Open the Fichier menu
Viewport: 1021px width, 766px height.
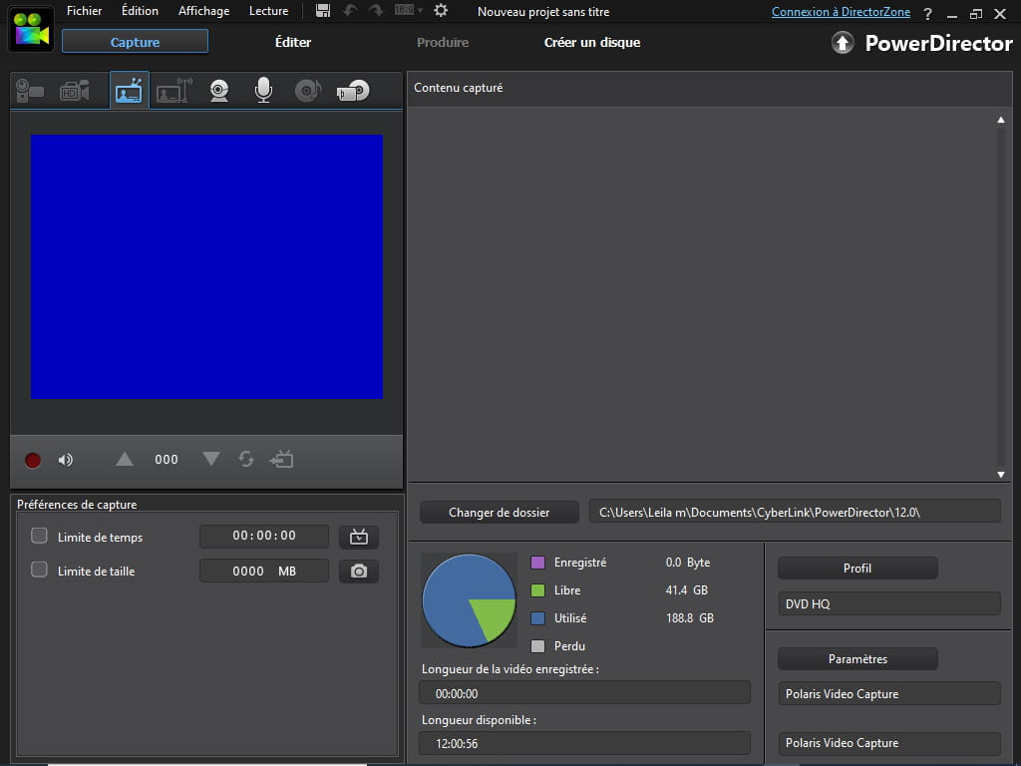pos(84,11)
